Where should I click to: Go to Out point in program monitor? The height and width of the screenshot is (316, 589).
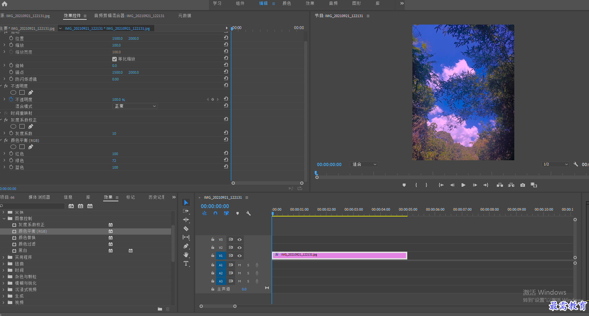tap(486, 185)
